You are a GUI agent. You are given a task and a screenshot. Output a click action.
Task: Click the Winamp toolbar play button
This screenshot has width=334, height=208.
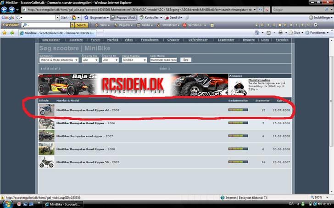pyautogui.click(x=268, y=25)
